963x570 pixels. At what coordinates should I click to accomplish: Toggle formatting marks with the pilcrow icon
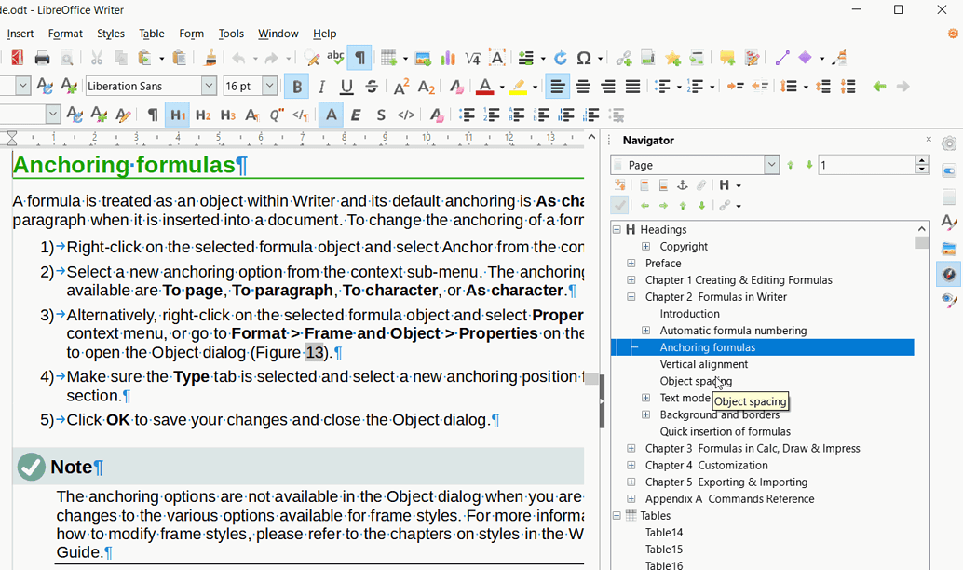click(x=359, y=57)
